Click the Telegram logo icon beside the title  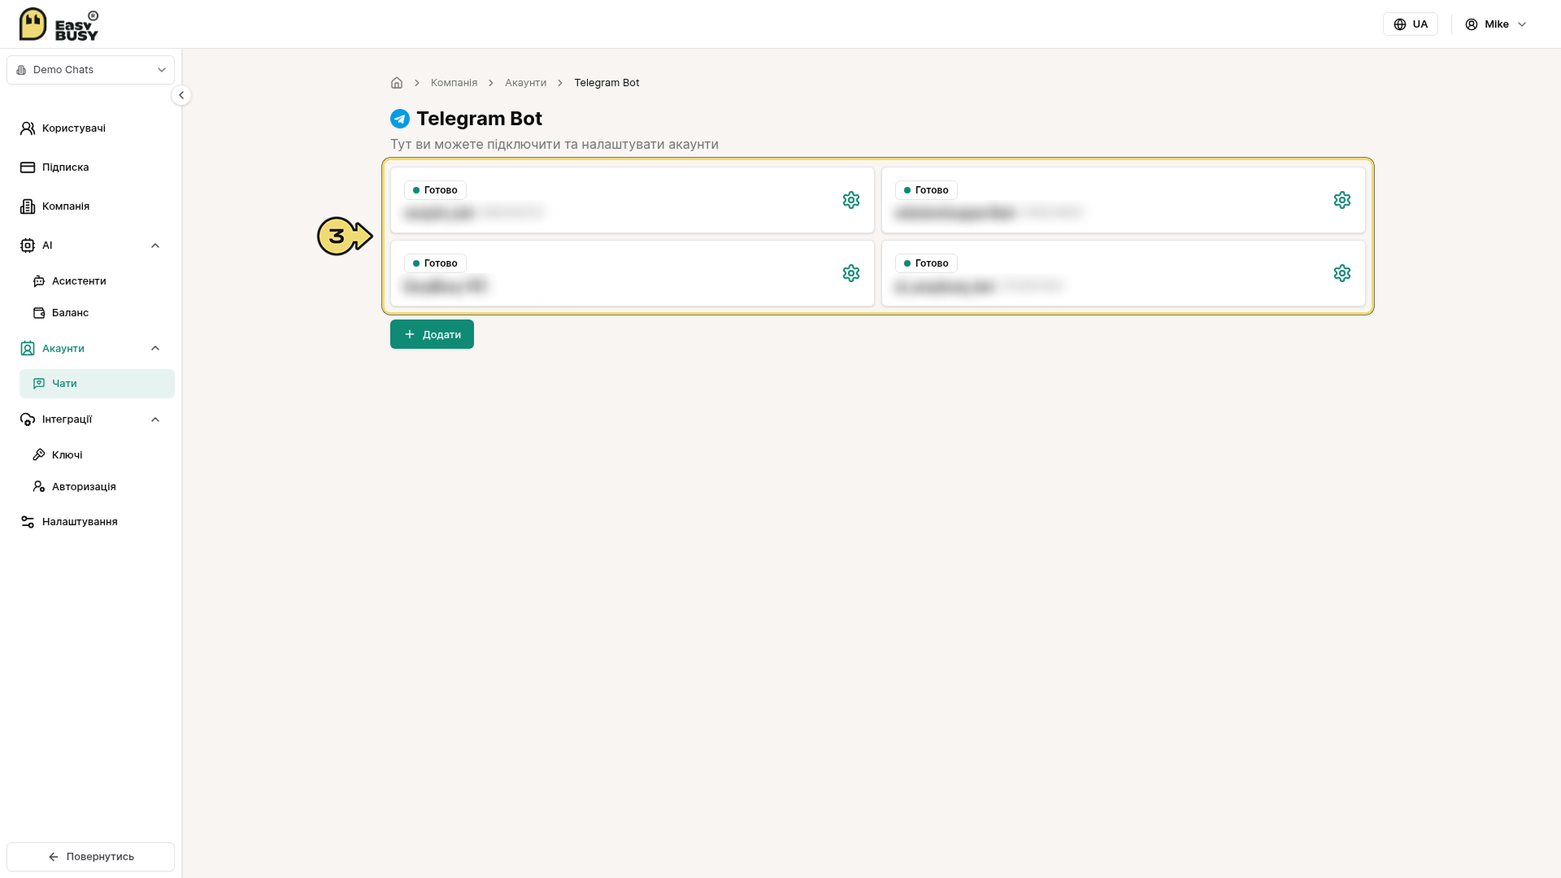pyautogui.click(x=400, y=119)
